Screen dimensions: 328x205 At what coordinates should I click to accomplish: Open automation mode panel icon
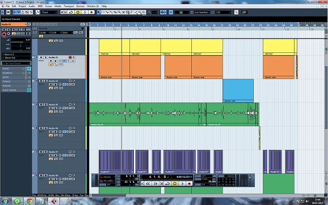pyautogui.click(x=37, y=12)
